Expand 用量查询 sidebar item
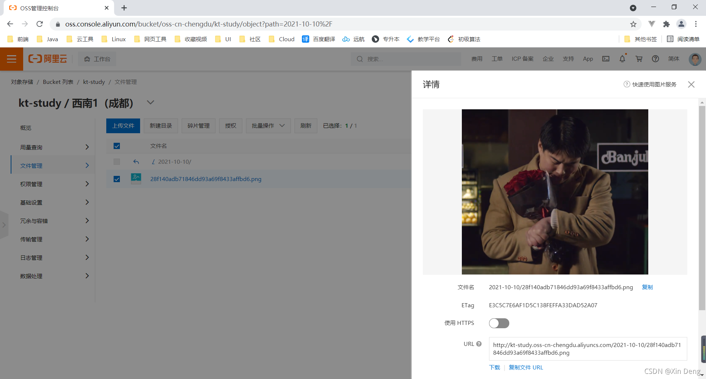 tap(53, 147)
